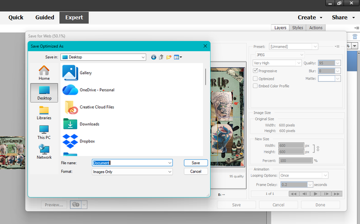Open the Blur value dropdown arrow
Viewport: 360px width, 224px height.
[337, 71]
